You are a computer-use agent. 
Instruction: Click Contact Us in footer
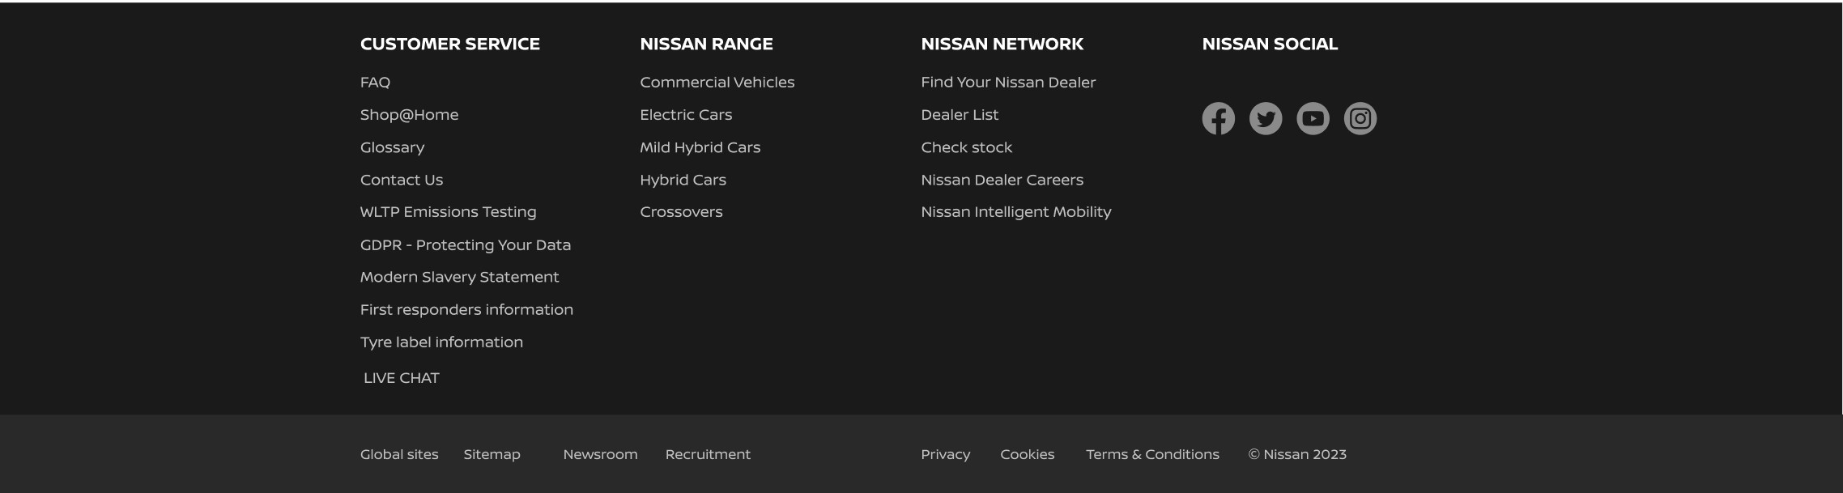click(x=402, y=180)
